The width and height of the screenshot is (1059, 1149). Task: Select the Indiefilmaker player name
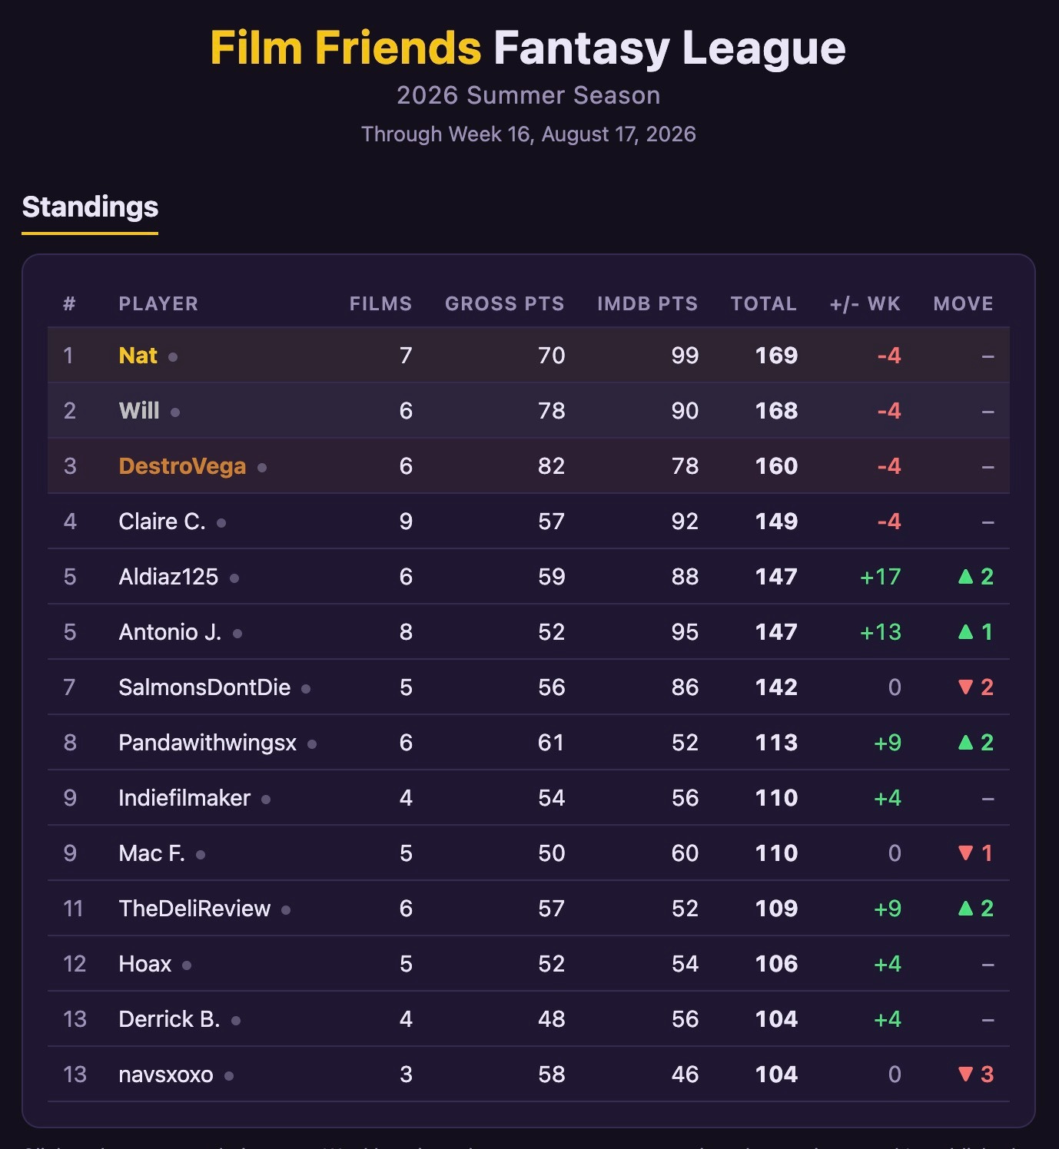pos(184,798)
